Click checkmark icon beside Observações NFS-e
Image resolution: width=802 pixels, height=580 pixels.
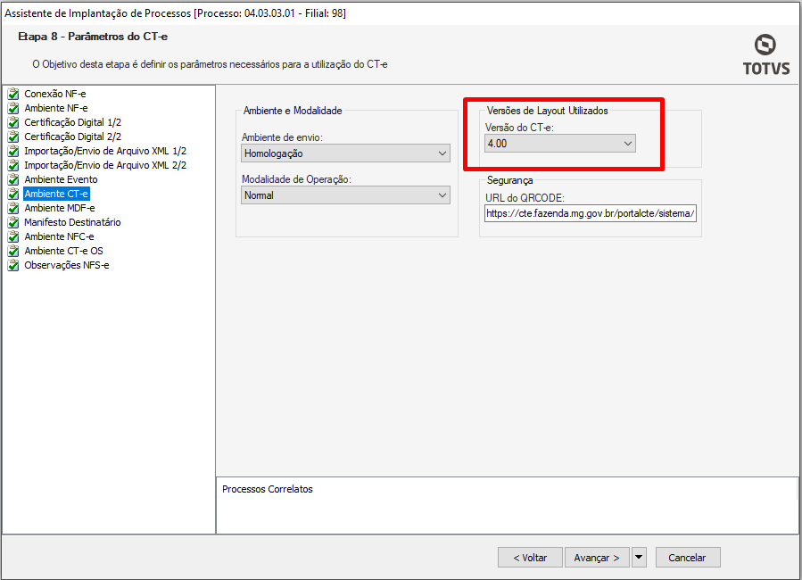click(x=13, y=265)
